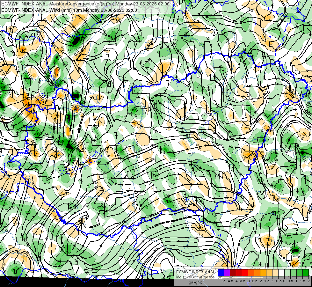
Task: Click the '-4' legend scale value
Action: pos(236,281)
